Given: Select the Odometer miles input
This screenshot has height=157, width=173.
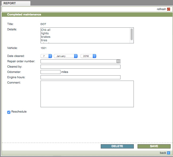Looking at the screenshot, I should [x=50, y=72].
